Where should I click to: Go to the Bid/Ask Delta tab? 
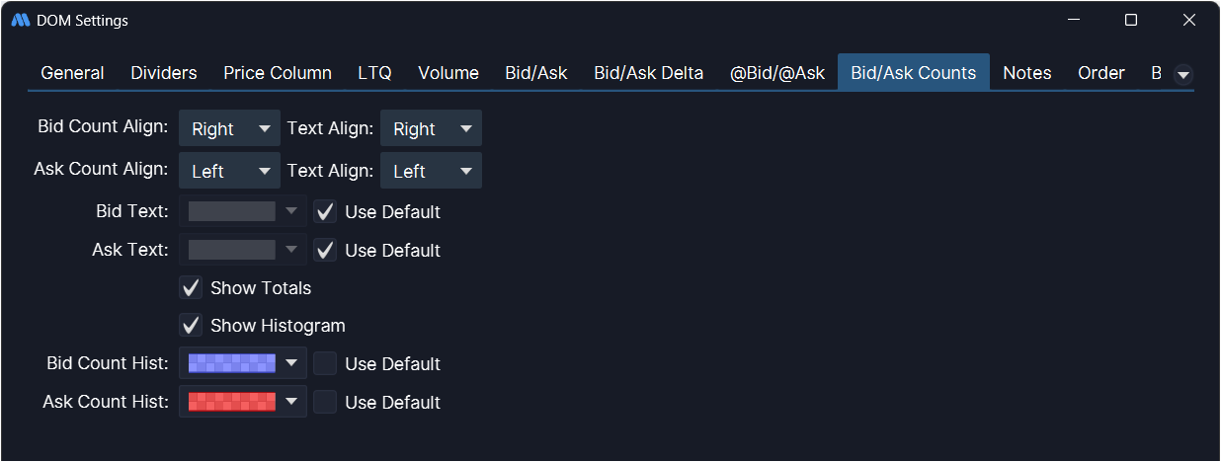click(x=649, y=73)
